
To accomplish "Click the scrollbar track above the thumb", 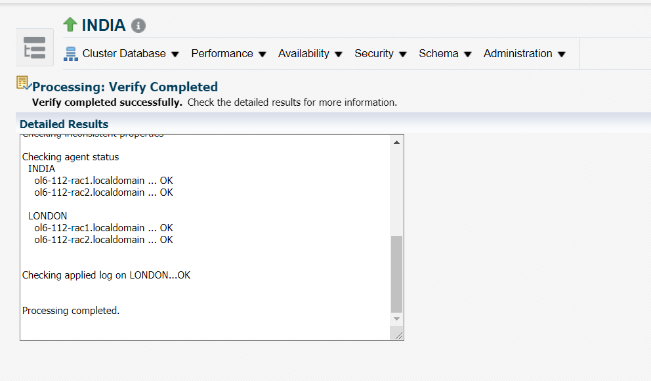I will tap(396, 190).
